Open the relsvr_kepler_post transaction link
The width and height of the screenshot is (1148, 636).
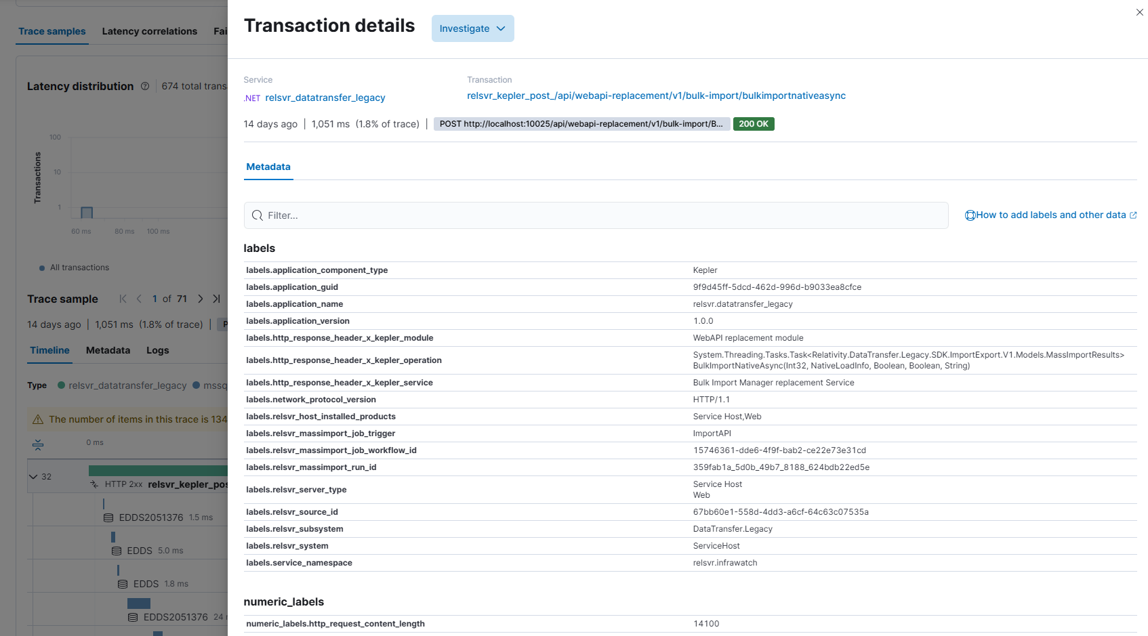[x=655, y=96]
